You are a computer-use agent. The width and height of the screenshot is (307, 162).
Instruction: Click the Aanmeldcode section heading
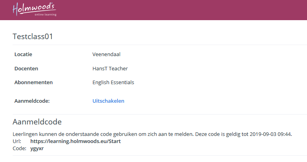[x=37, y=122]
